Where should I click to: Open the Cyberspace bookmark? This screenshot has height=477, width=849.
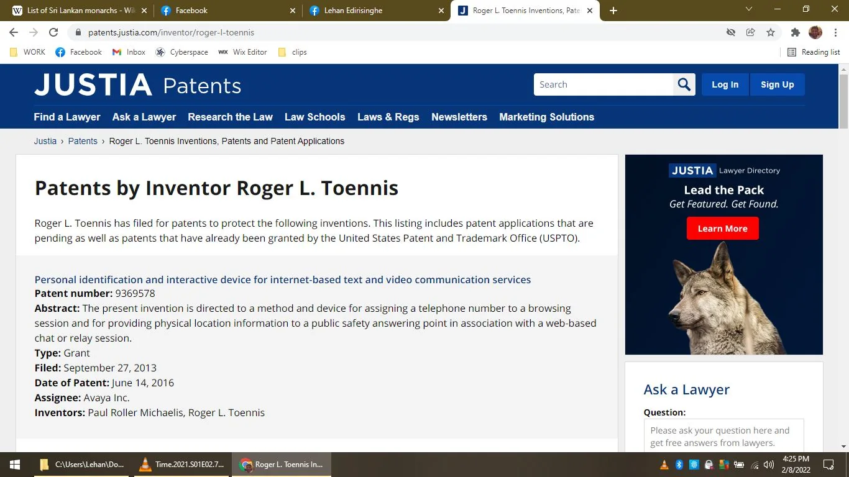[181, 52]
